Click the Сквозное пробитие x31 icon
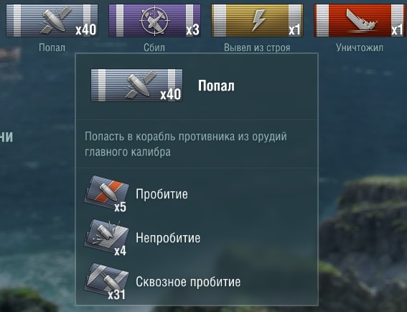 click(x=106, y=281)
